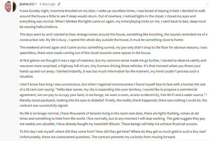Visit the josiva username link
This screenshot has height=141, width=210.
click(x=24, y=4)
